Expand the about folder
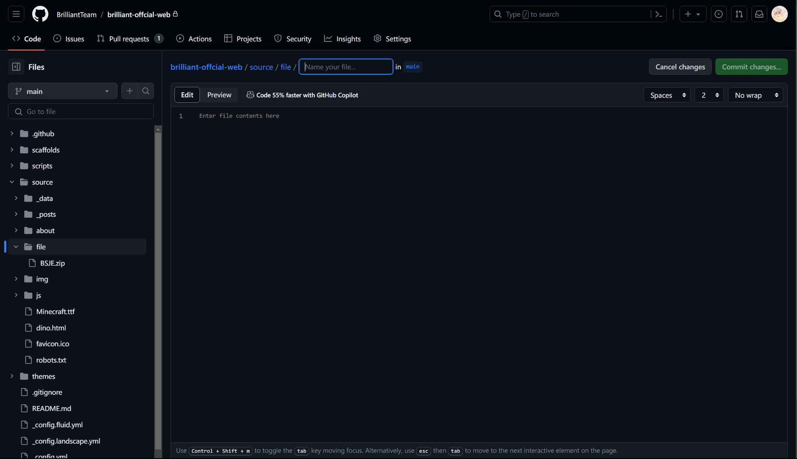This screenshot has width=797, height=459. (x=16, y=231)
